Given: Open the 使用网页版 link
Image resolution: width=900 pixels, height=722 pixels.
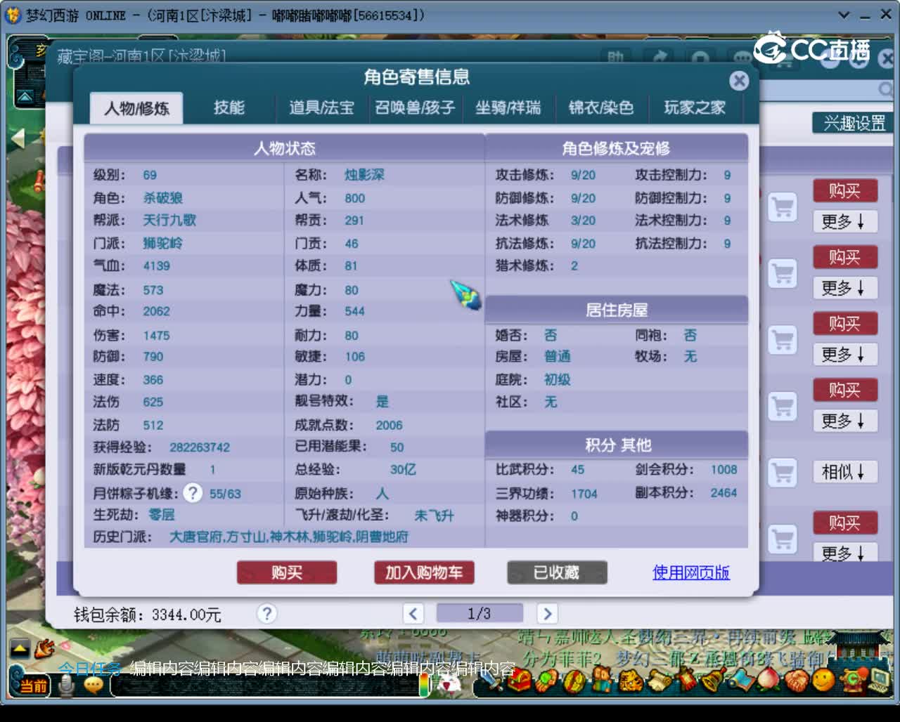Looking at the screenshot, I should (691, 572).
